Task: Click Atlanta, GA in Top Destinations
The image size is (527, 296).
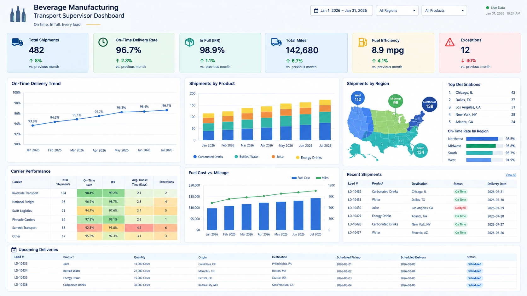Action: pyautogui.click(x=464, y=122)
